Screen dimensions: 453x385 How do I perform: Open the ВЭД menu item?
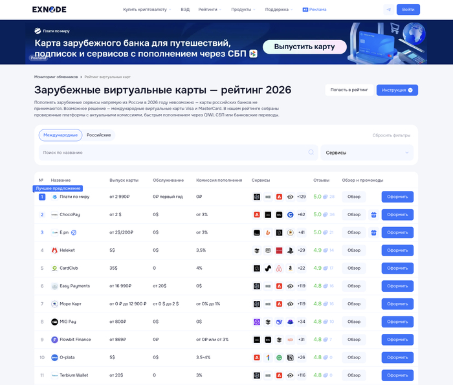click(x=185, y=10)
